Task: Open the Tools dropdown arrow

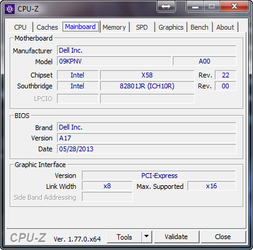Action: 147,237
